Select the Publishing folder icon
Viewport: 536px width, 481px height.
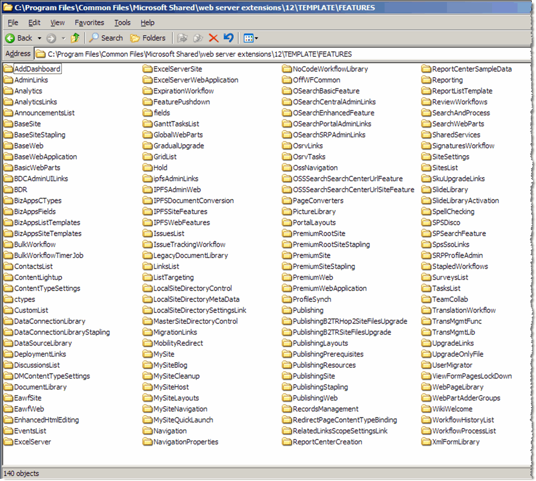[x=287, y=310]
